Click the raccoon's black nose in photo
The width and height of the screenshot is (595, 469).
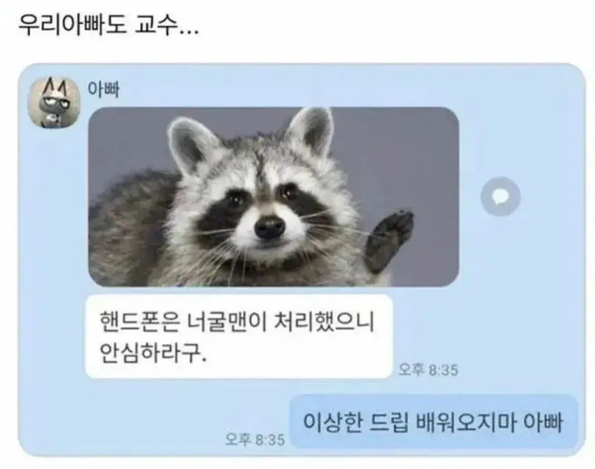[x=270, y=227]
